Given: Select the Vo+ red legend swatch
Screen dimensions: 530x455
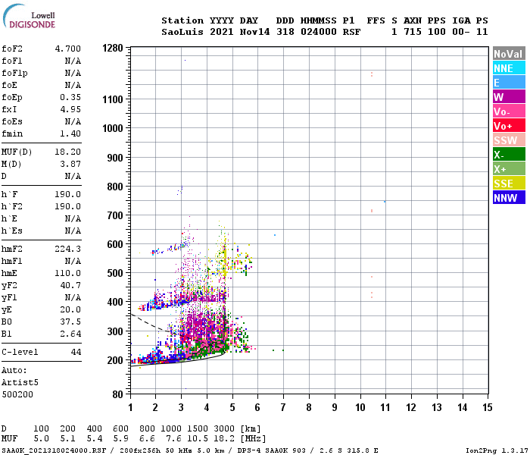Looking at the screenshot, I should (509, 126).
